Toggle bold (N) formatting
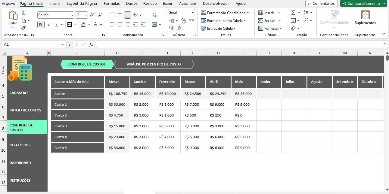This screenshot has width=389, height=194. [41, 25]
